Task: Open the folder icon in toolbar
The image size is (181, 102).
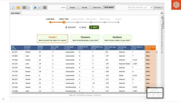Action: 18,8
